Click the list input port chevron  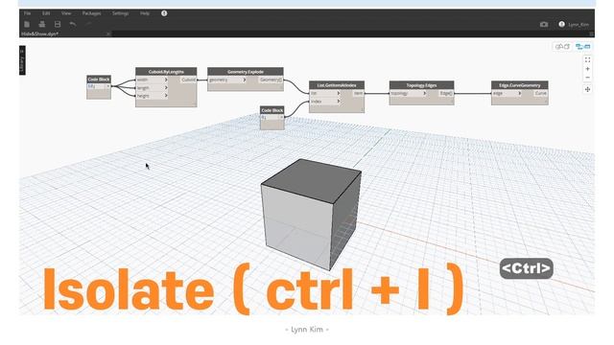click(339, 94)
